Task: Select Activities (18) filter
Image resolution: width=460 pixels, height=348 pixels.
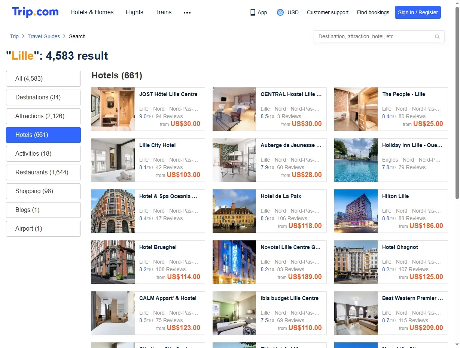Action: point(43,154)
